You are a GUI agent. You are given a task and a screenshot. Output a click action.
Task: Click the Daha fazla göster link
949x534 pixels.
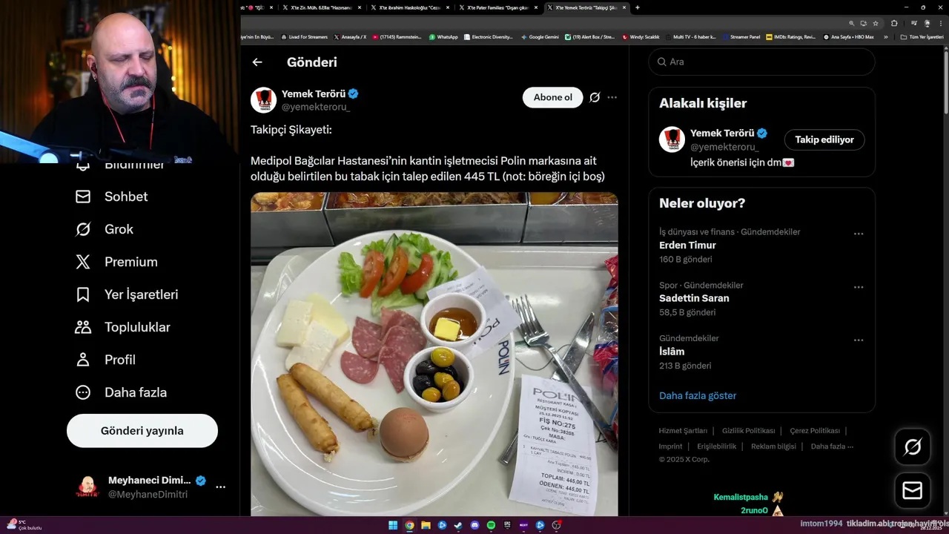tap(698, 396)
